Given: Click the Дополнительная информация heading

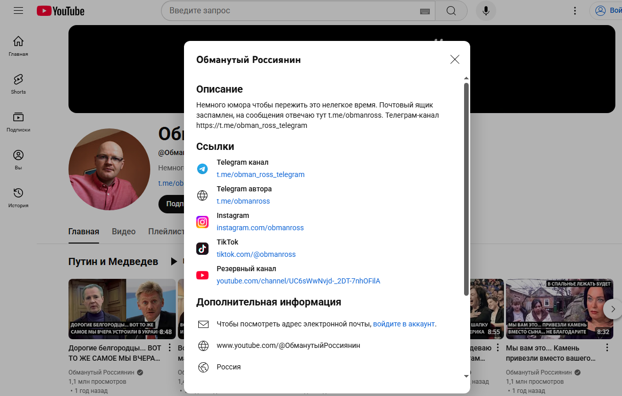Looking at the screenshot, I should 269,302.
